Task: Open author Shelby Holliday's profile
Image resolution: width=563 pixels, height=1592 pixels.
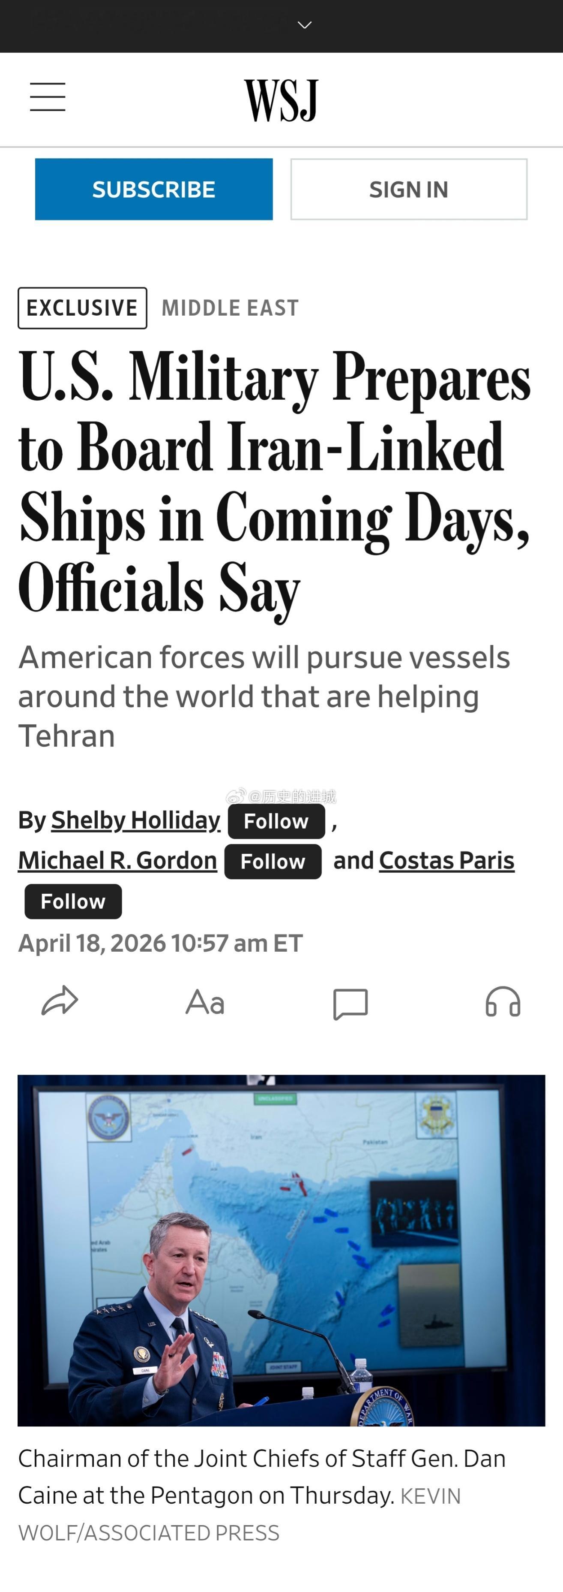Action: tap(136, 820)
